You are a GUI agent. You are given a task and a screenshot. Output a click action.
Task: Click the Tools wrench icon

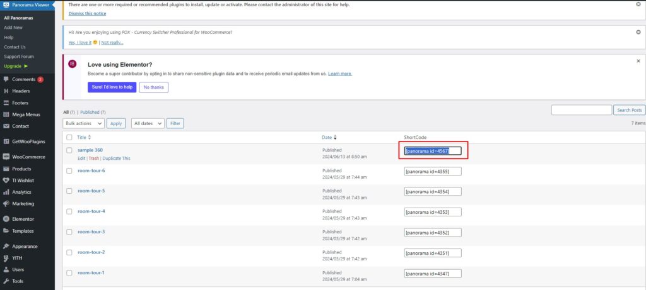coord(6,281)
